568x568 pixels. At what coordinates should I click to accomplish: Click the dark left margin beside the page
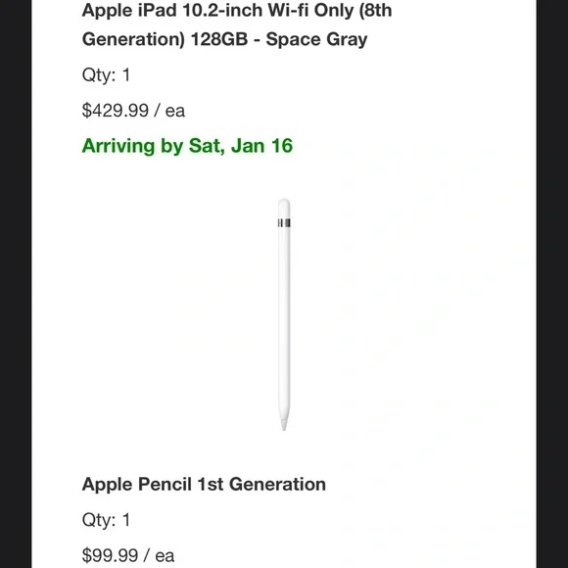(16, 284)
